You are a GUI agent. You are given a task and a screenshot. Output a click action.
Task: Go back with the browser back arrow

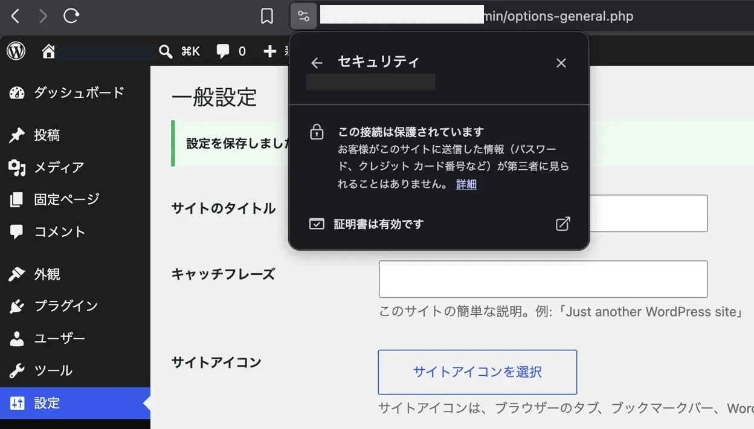[16, 16]
